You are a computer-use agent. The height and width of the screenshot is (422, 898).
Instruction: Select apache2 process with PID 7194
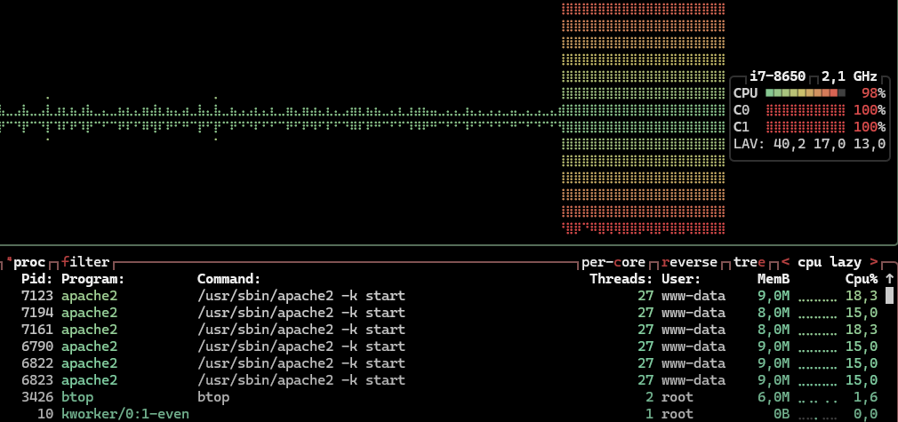(x=356, y=313)
